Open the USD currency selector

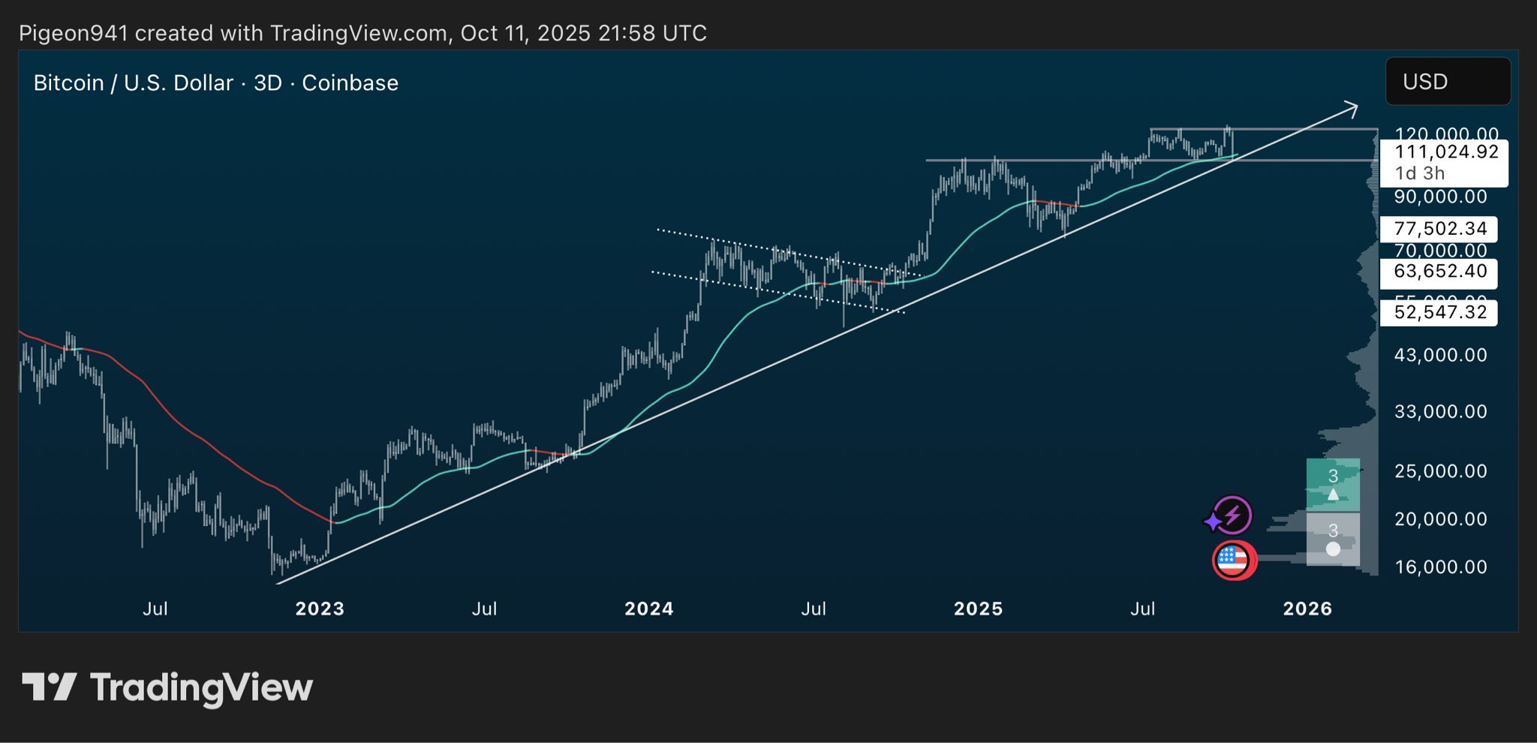[1448, 81]
